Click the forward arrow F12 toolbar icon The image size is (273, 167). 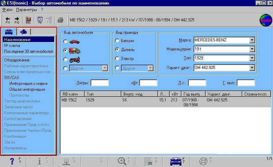click(17, 20)
